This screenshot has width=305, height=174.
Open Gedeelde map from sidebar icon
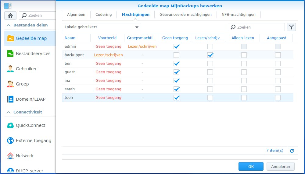10,39
